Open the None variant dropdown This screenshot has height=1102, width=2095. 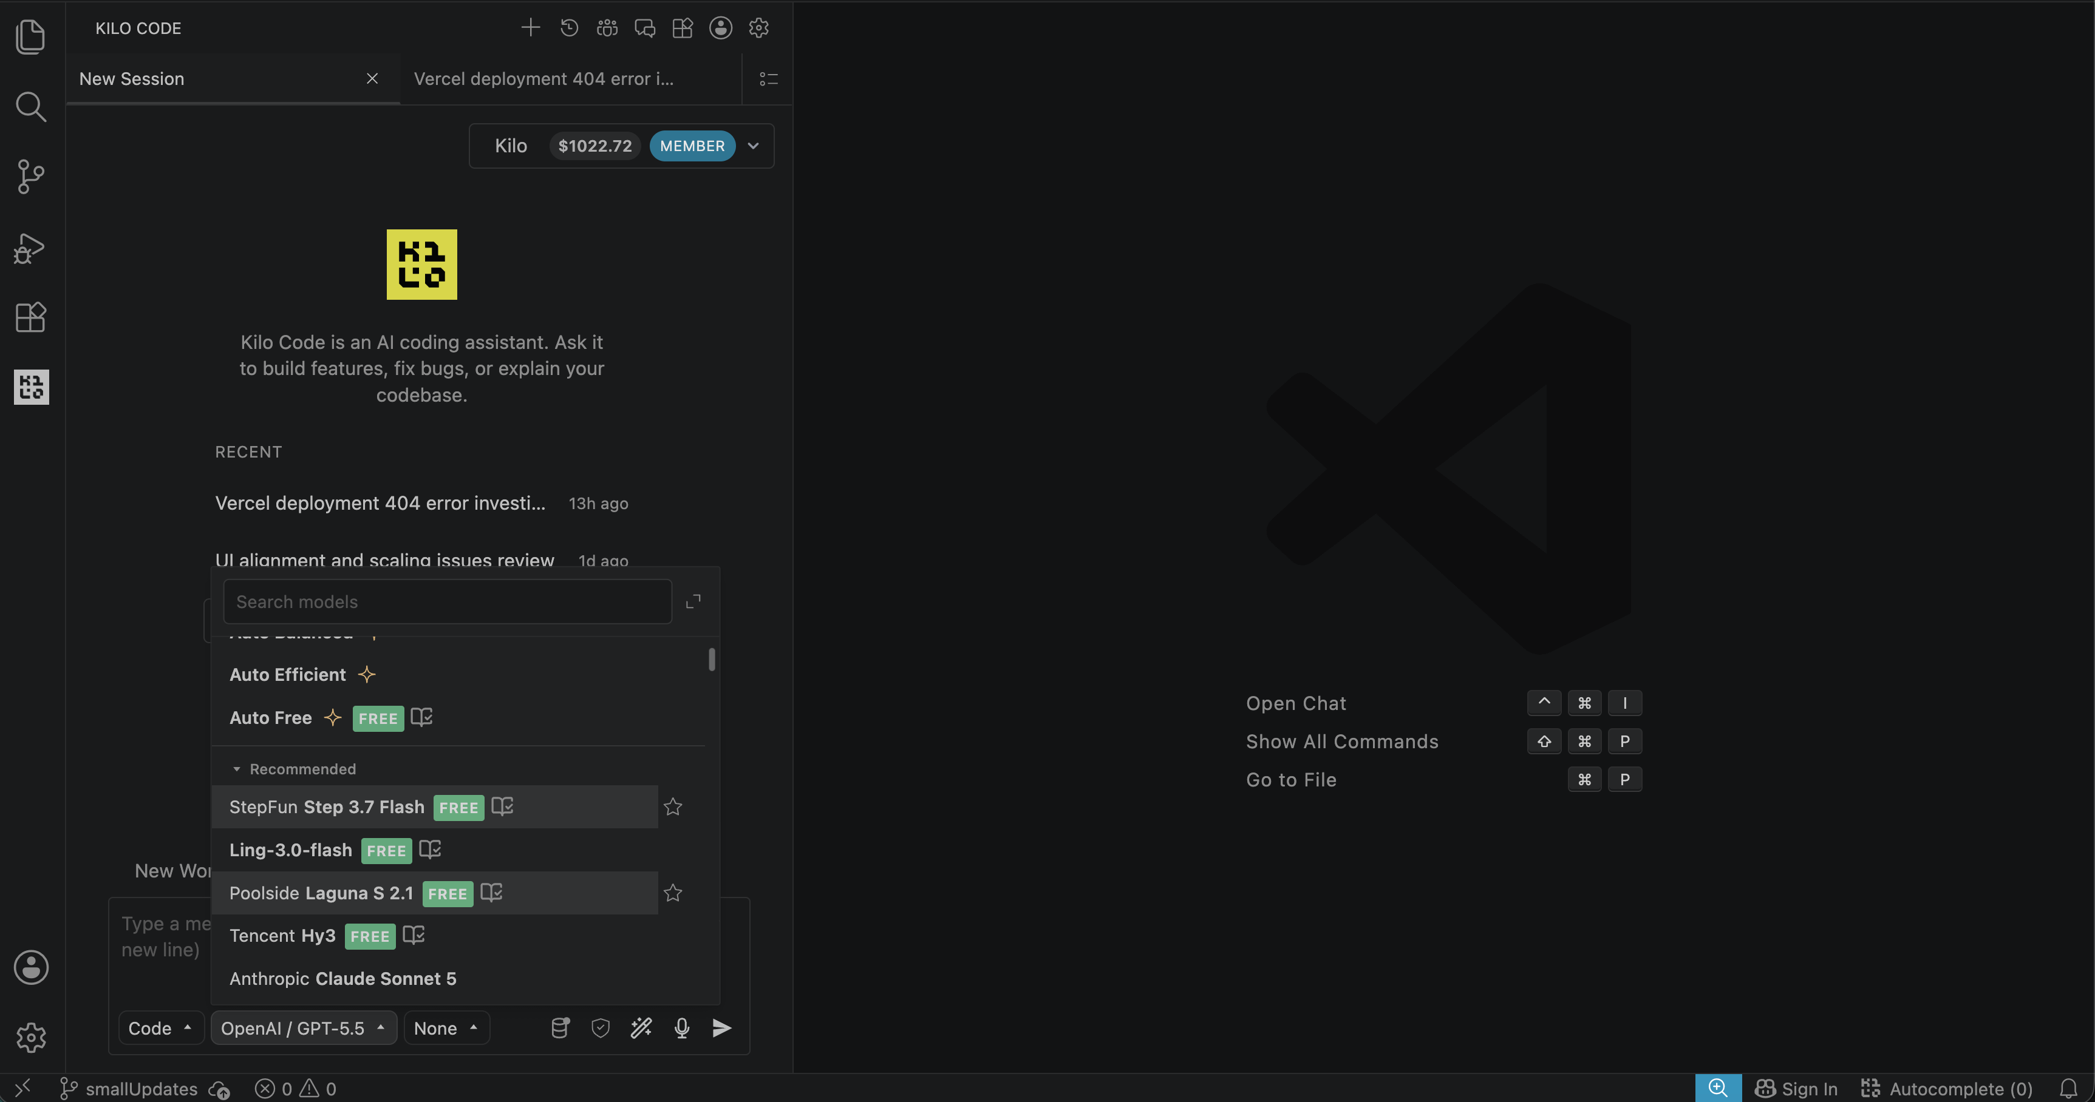(446, 1028)
